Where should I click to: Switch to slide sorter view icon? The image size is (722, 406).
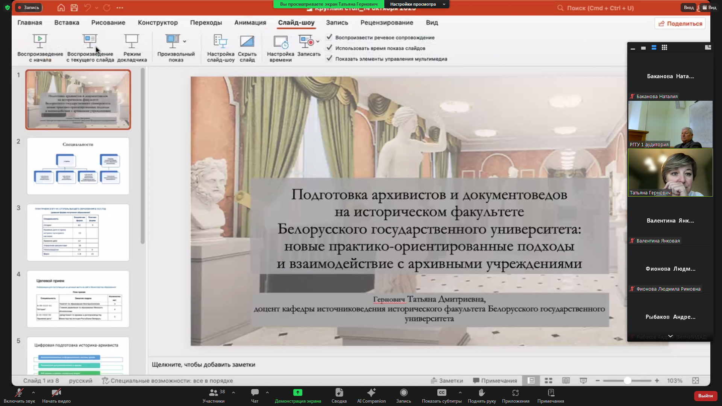pyautogui.click(x=548, y=380)
